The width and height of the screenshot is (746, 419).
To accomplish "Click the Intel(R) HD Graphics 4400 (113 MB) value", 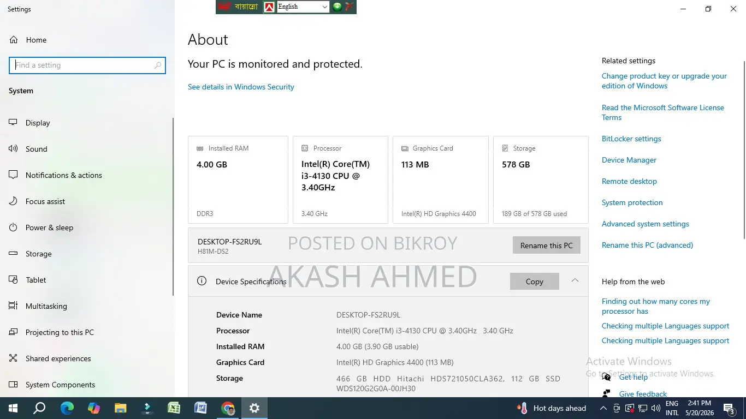I will (395, 362).
